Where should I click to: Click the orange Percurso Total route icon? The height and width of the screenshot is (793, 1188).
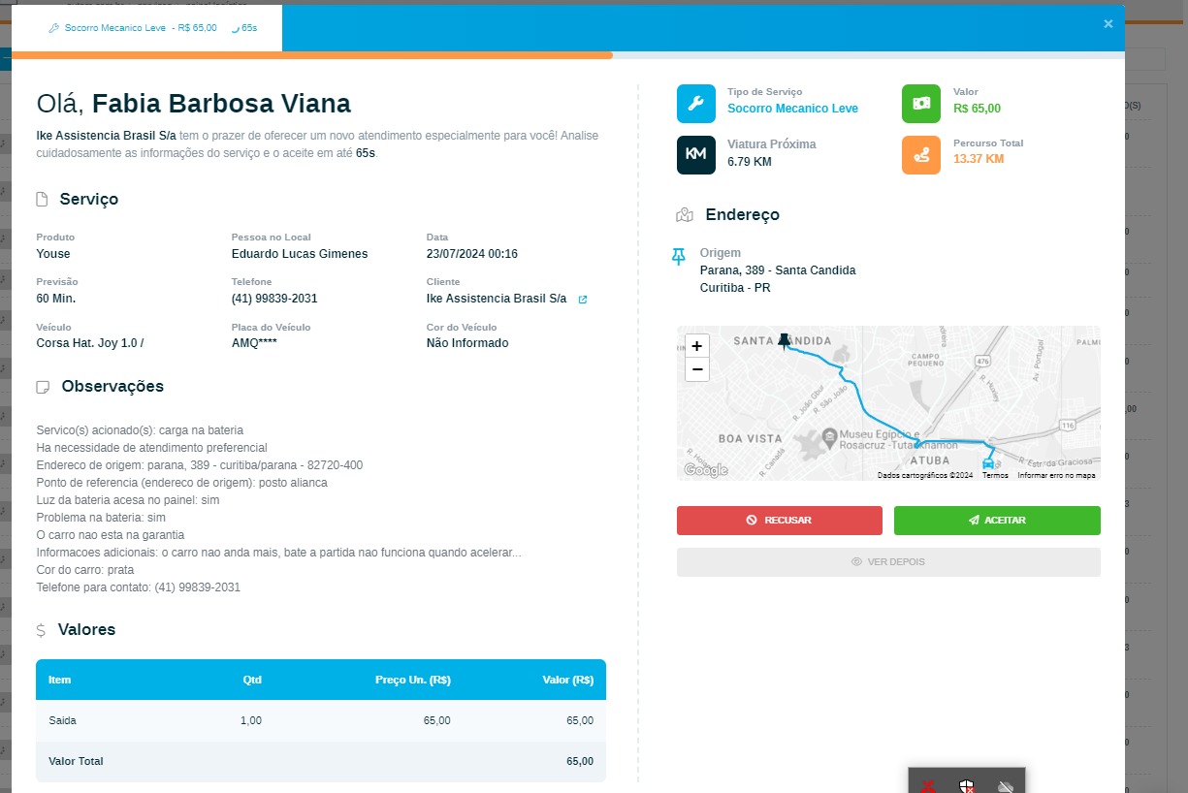tap(921, 155)
